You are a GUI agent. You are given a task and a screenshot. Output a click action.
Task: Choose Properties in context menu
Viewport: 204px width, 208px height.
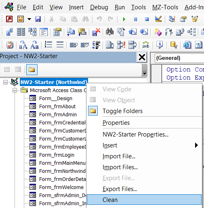tap(144, 123)
